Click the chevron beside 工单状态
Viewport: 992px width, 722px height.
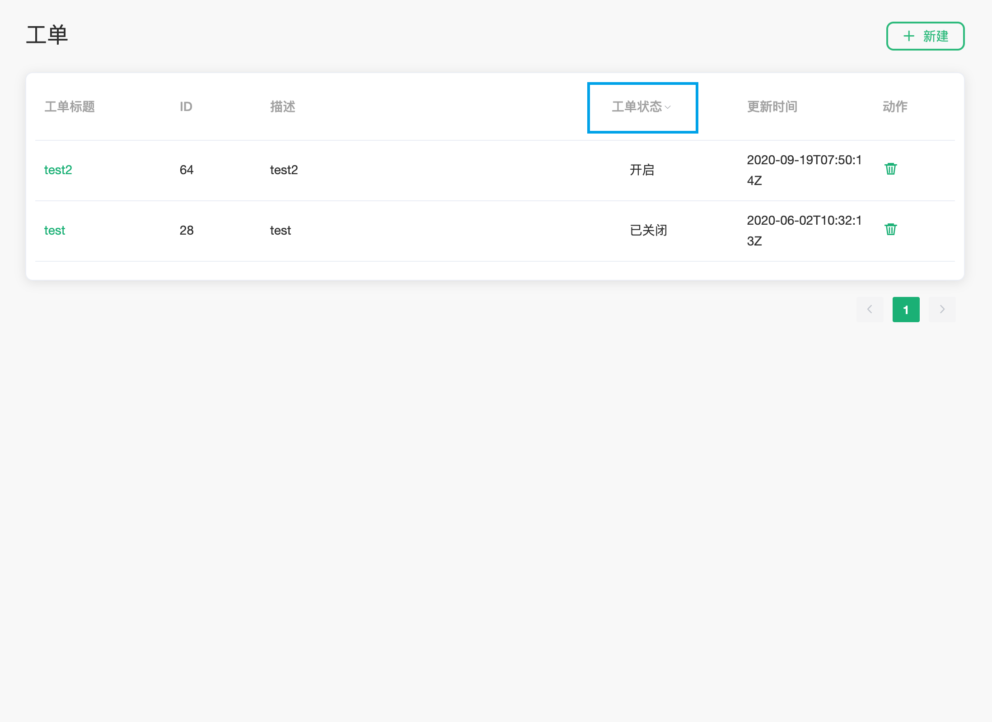point(668,107)
